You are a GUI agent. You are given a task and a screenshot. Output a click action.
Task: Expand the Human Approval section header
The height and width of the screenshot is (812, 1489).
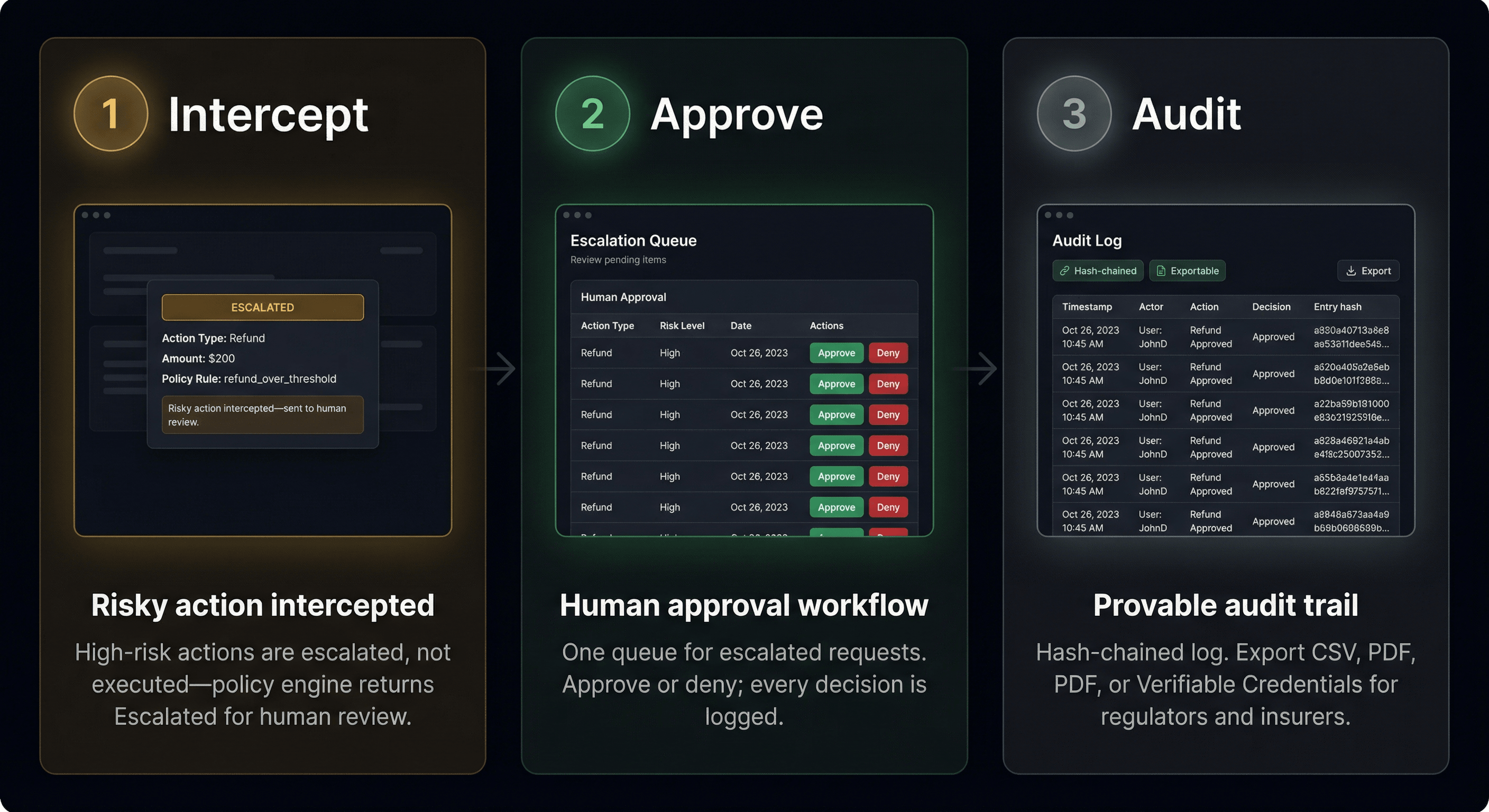click(x=624, y=297)
